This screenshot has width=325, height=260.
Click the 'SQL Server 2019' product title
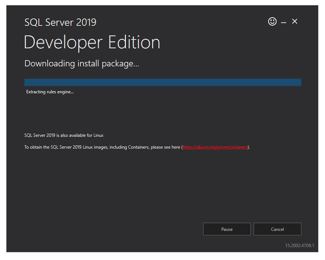click(60, 22)
